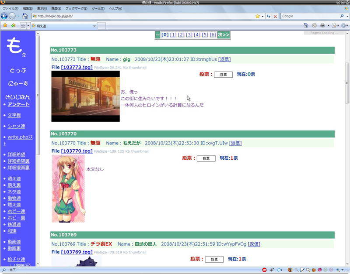Screen dimensions: 350x274
Task: Vote 投票 on post No.103770
Action: [206, 158]
